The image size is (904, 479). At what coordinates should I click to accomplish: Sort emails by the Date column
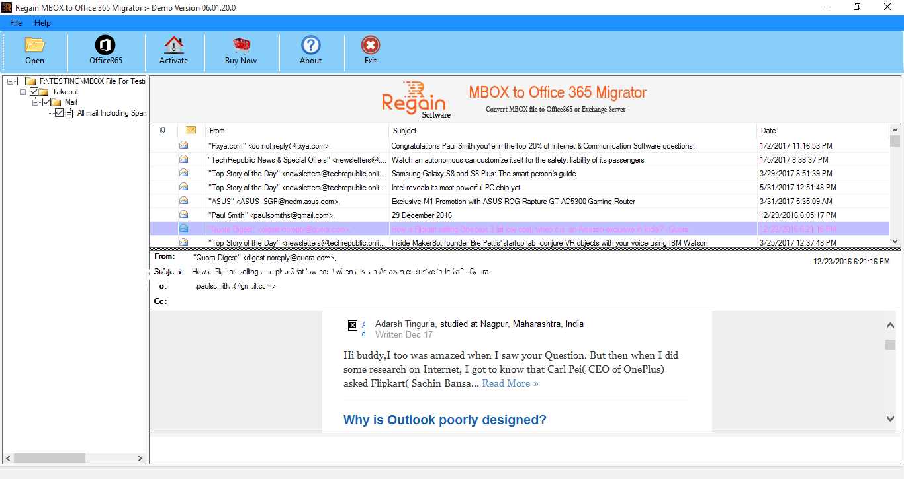pyautogui.click(x=823, y=131)
